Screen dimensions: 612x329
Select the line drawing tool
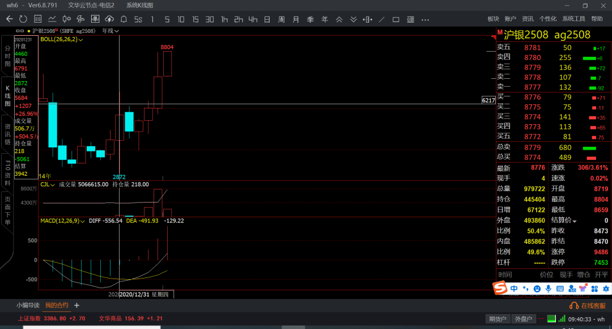[x=382, y=19]
